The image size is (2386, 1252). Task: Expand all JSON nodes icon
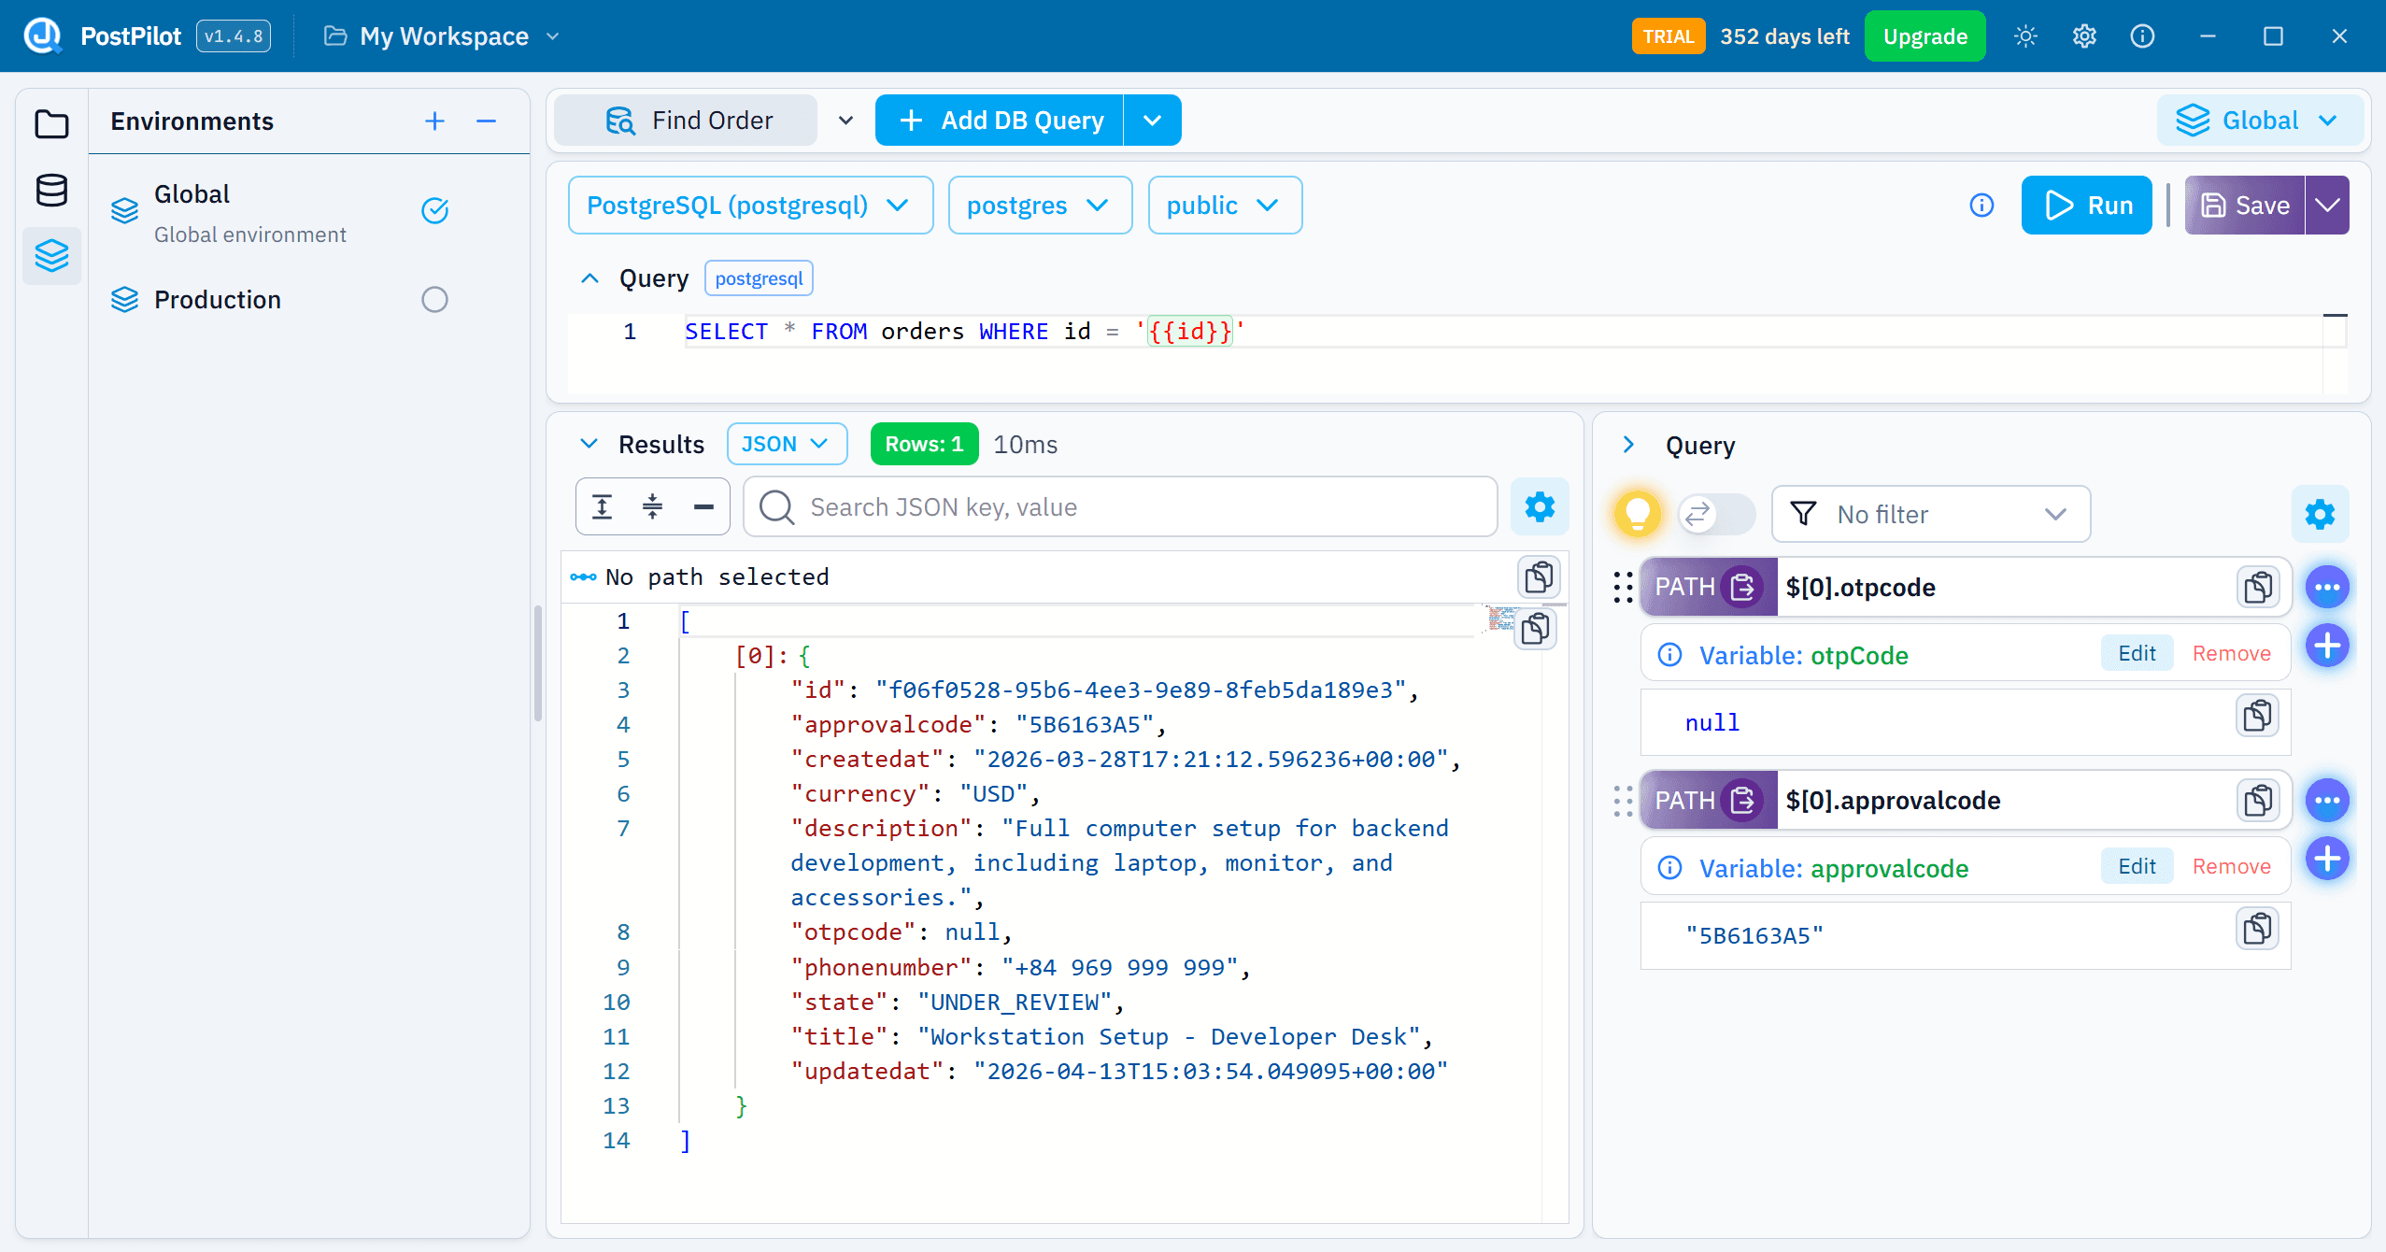[603, 507]
